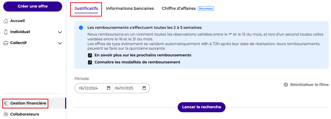Image resolution: width=331 pixels, height=119 pixels.
Task: Click the Créer une offre button
Action: 33,7
